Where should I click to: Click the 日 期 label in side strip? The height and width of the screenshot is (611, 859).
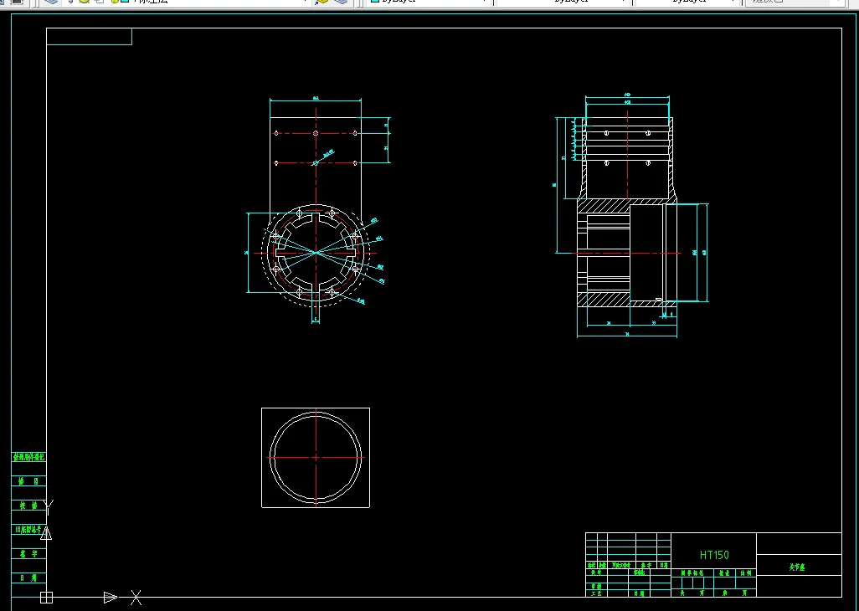tap(28, 578)
